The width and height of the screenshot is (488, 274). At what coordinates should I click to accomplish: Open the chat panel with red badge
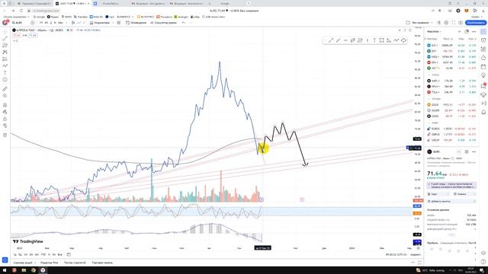tap(483, 85)
